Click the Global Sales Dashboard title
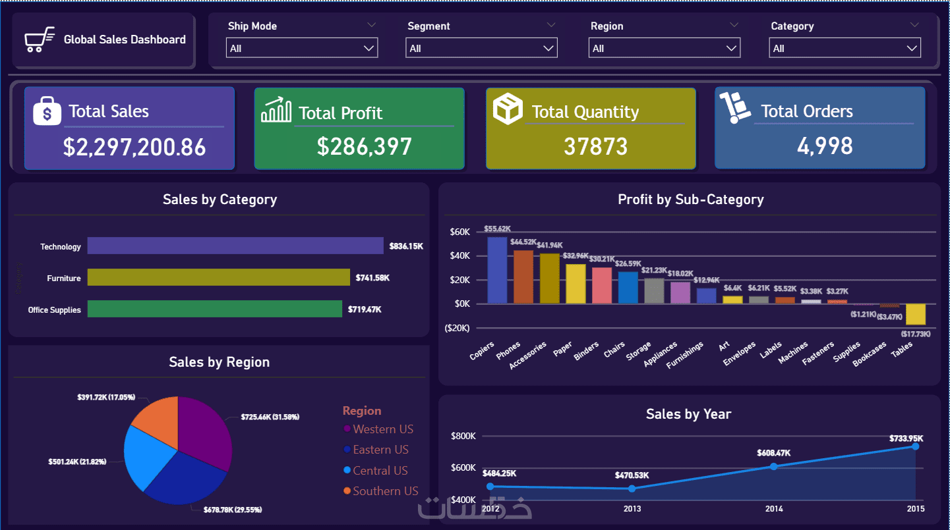 (x=125, y=40)
